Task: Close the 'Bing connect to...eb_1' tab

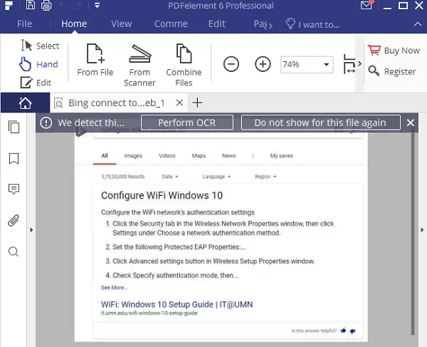Action: [x=179, y=103]
